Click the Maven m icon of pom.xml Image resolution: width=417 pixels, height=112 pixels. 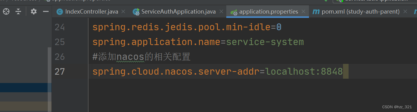[316, 12]
